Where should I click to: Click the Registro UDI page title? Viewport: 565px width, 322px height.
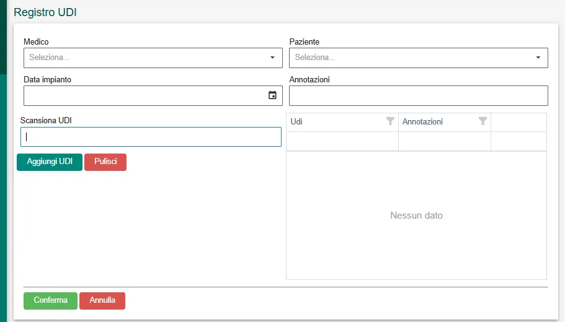45,12
